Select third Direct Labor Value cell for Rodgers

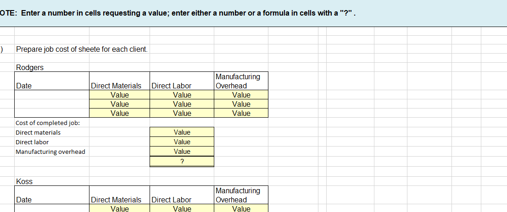(182, 113)
